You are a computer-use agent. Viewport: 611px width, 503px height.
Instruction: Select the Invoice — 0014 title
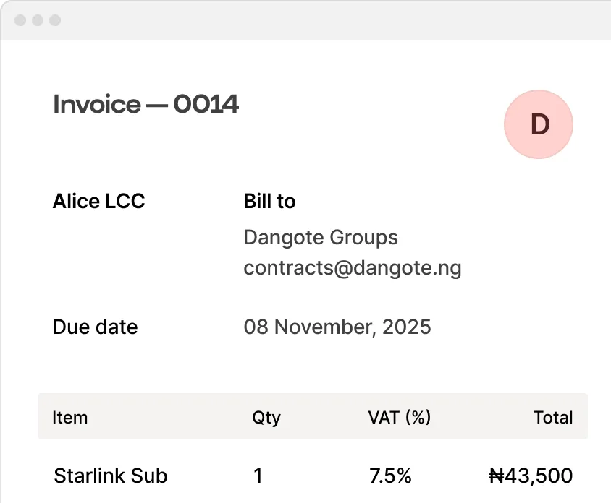click(x=146, y=105)
